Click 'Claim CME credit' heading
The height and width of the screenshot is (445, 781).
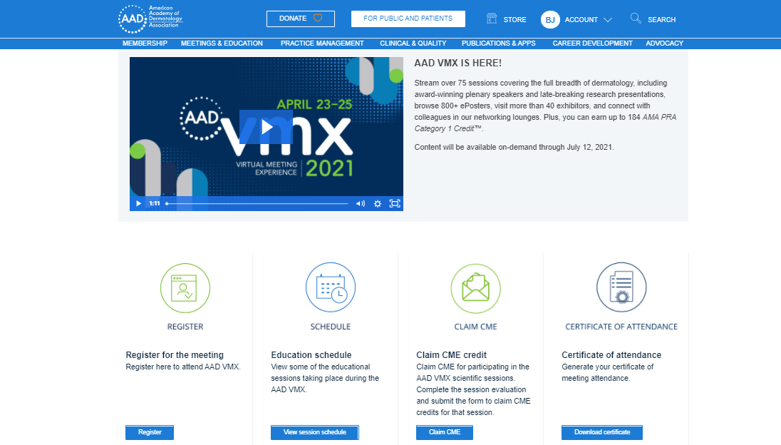[x=451, y=355]
